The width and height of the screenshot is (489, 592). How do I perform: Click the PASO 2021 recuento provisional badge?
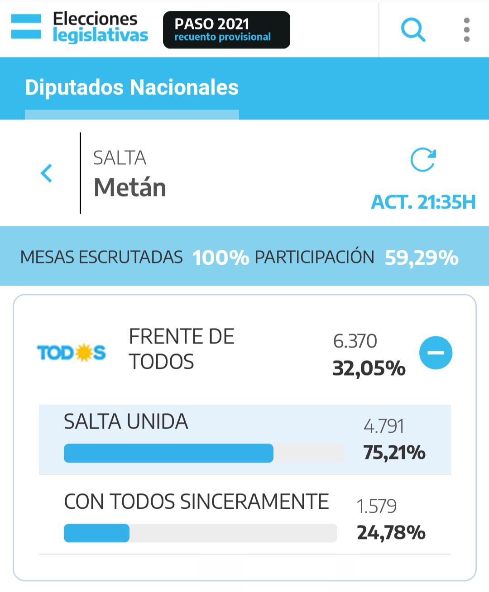226,30
